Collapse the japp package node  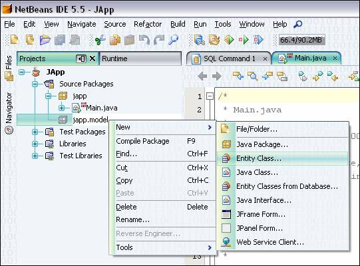tap(48, 96)
